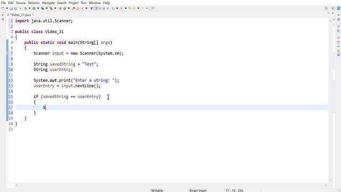This screenshot has height=192, width=341.
Task: Open the Run configurations dropdown arrow
Action: 38,9
